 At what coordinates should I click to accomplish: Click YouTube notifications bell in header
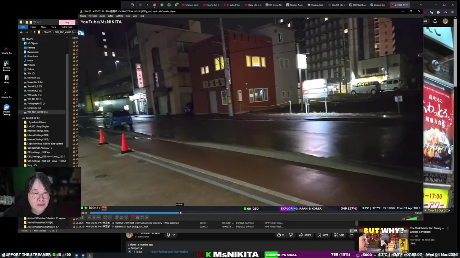435,21
